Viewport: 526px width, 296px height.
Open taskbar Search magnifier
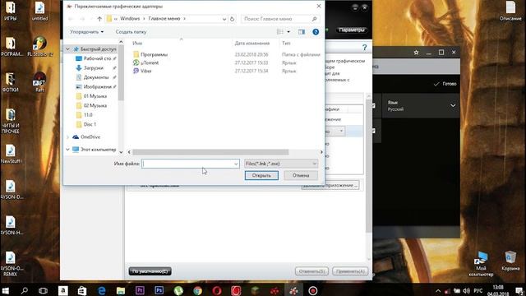24,290
